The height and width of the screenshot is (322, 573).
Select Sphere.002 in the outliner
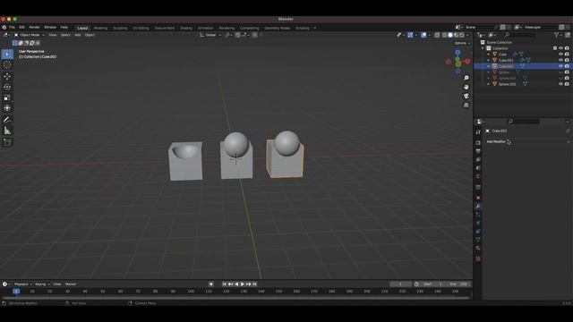507,84
